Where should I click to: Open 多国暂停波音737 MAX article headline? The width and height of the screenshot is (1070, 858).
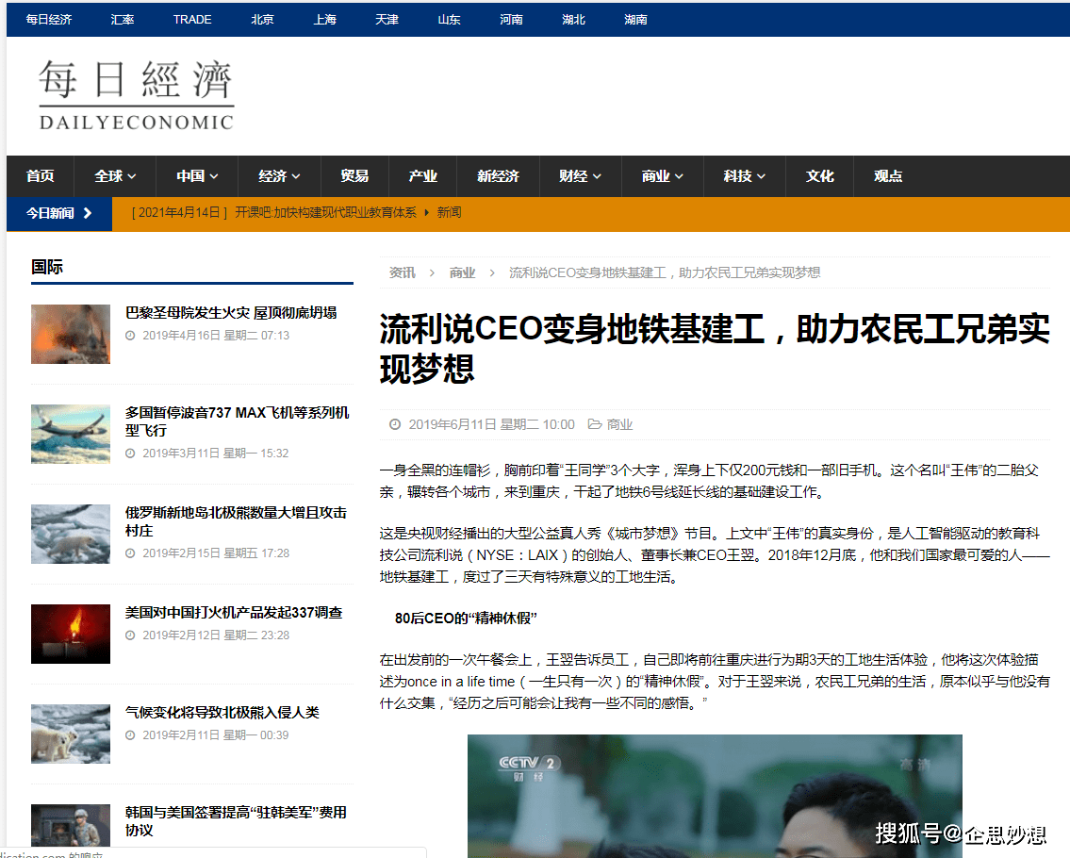tap(237, 421)
